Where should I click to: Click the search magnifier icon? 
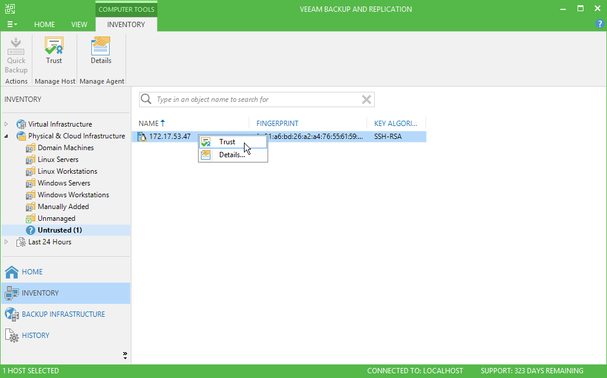click(146, 99)
